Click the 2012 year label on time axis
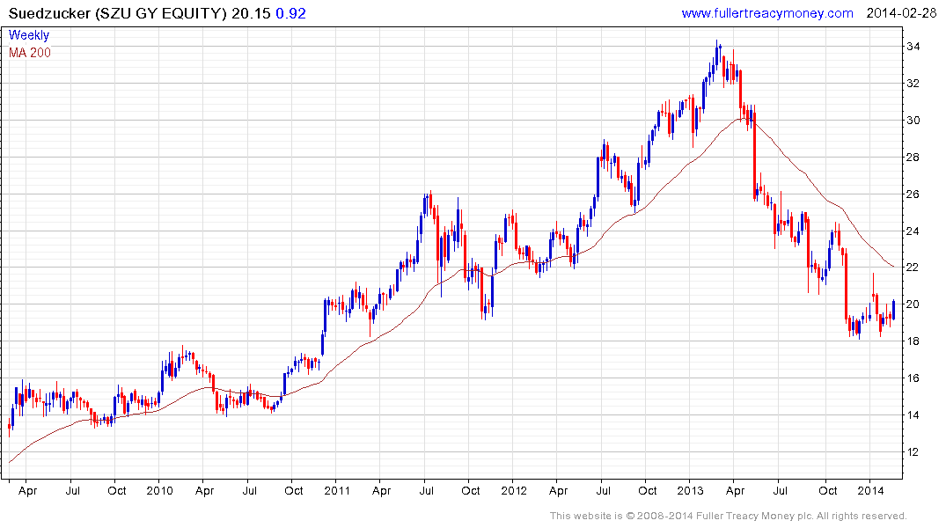 pos(514,490)
